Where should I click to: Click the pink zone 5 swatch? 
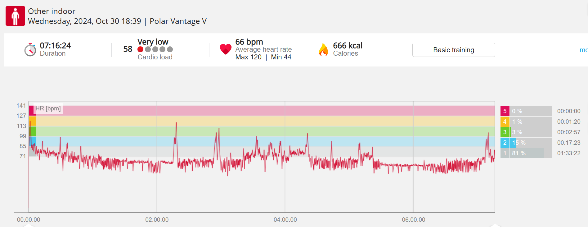pyautogui.click(x=505, y=111)
